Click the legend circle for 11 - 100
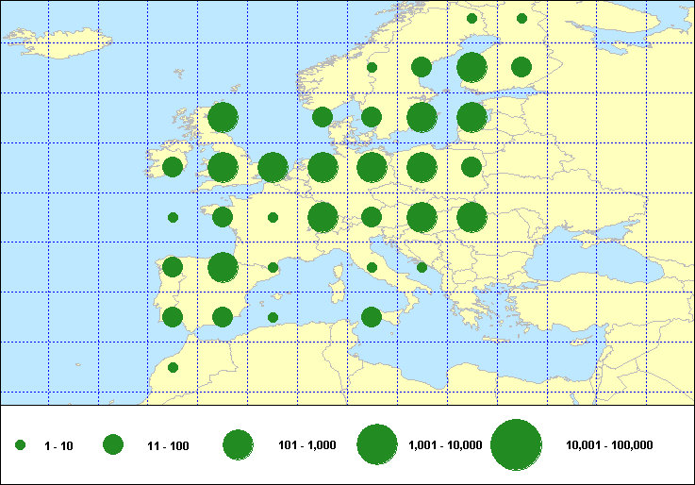Screen dimensions: 695x485 tap(113, 445)
